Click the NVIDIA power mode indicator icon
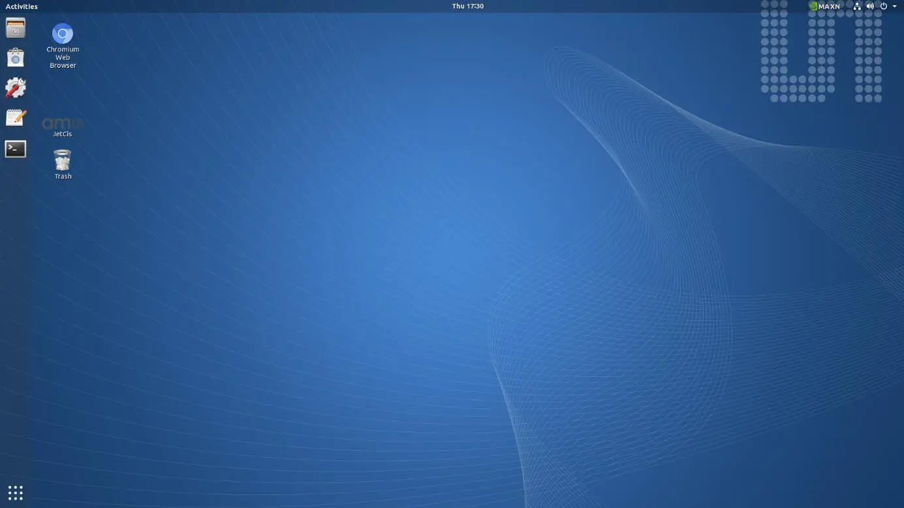Viewport: 904px width, 508px height. 813,6
